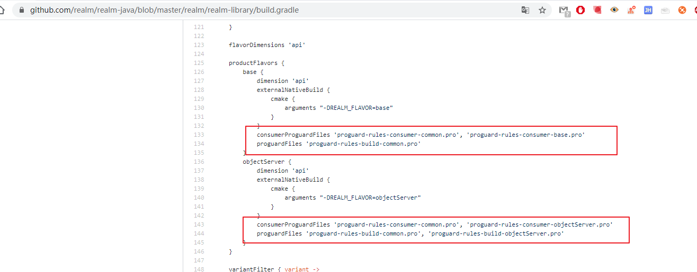The image size is (697, 272).
Task: Click line 128 externalNativeBuild text
Action: pos(290,90)
